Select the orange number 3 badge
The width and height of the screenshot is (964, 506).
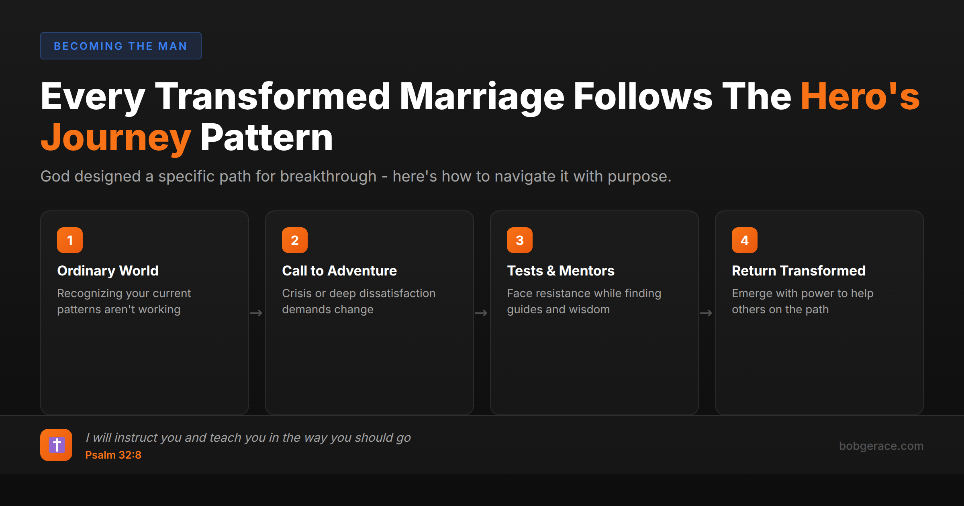[519, 240]
